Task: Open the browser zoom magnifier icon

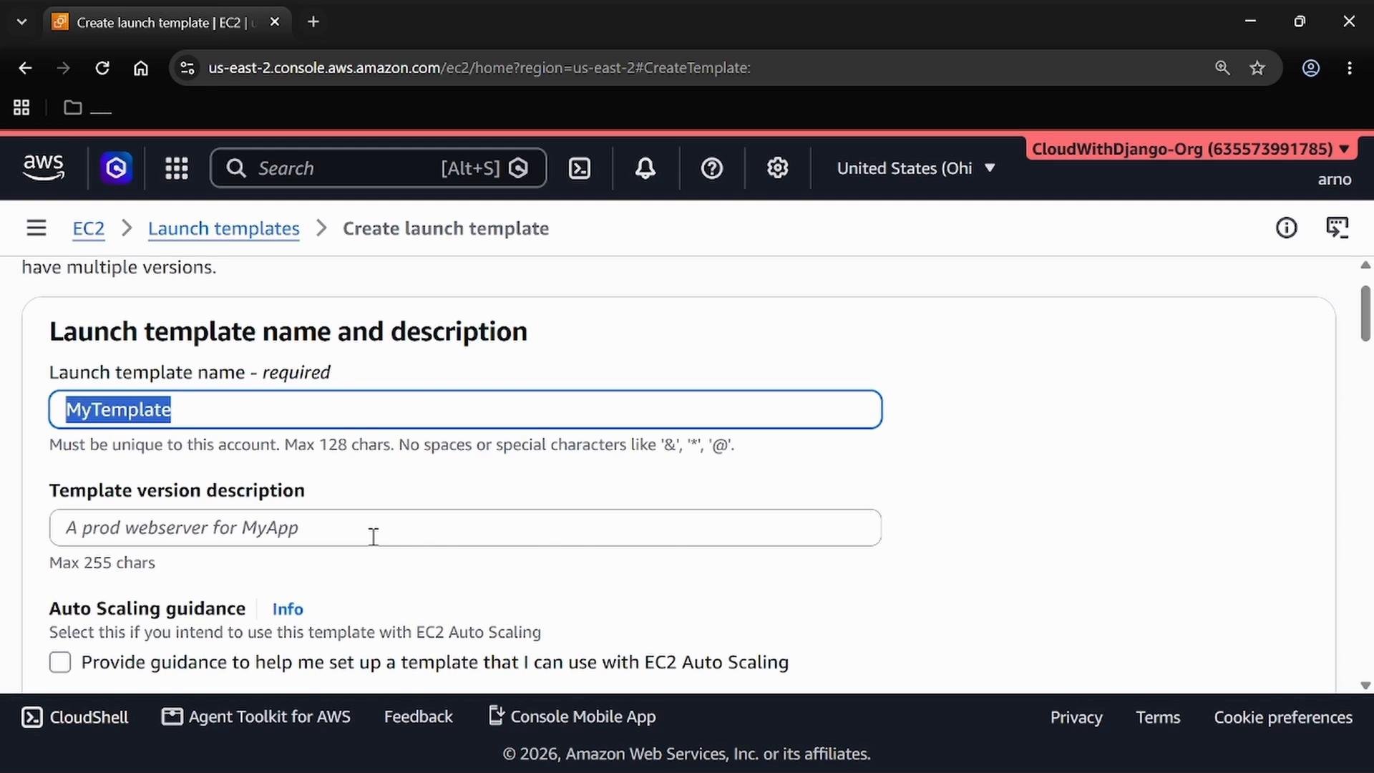Action: click(x=1222, y=68)
